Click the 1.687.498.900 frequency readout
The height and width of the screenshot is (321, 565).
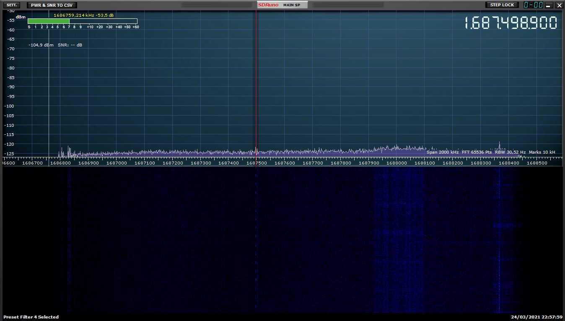tap(511, 23)
